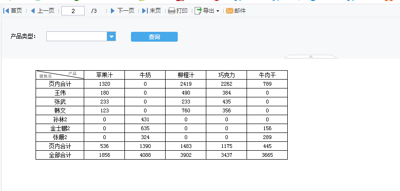Click the 邮件 text label
This screenshot has height=191, width=400.
(240, 11)
